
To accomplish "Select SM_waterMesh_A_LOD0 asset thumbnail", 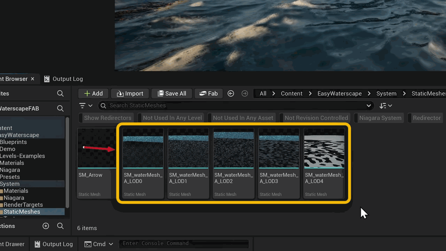I will 143,148.
